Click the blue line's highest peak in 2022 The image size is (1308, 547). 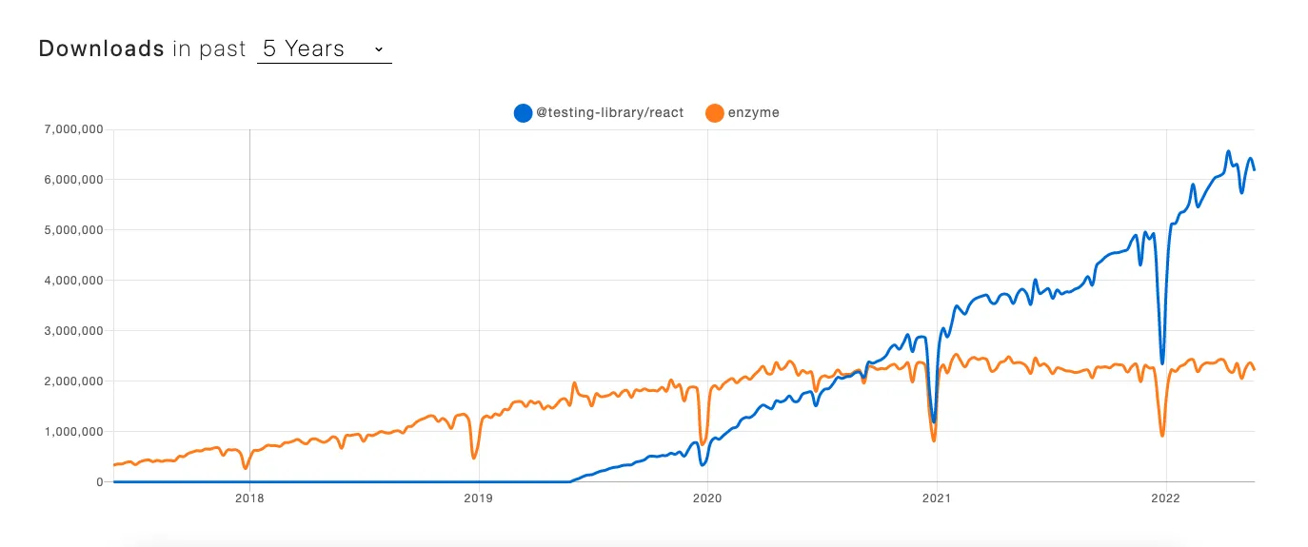(1228, 152)
